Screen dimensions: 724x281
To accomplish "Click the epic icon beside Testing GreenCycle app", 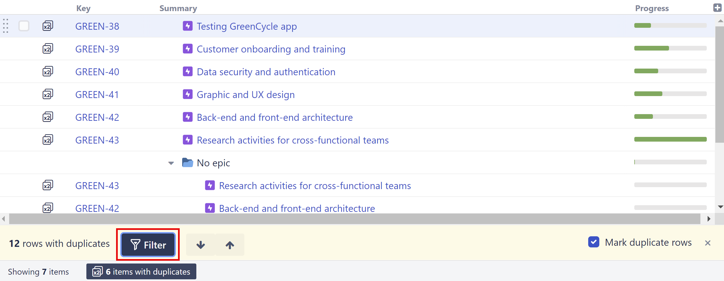I will click(187, 26).
